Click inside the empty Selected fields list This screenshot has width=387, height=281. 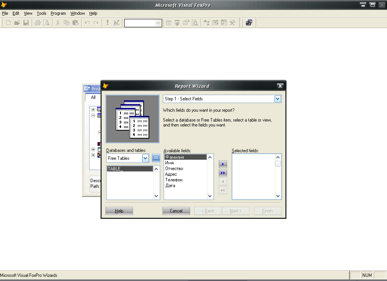[x=254, y=176]
